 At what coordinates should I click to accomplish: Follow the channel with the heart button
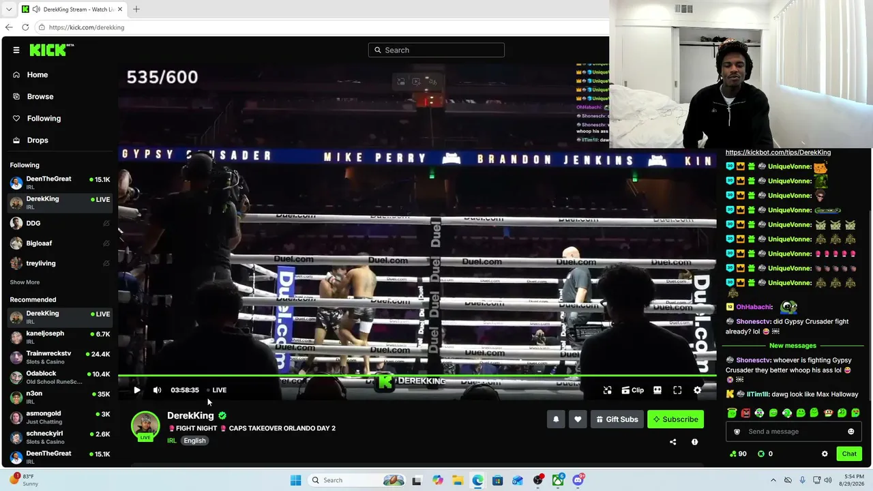578,419
